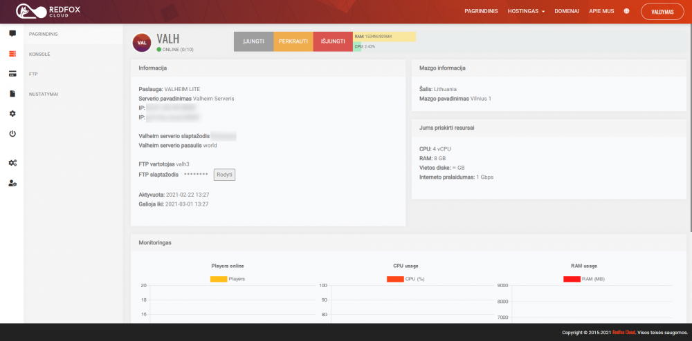Click the Valdymas button

(x=662, y=12)
